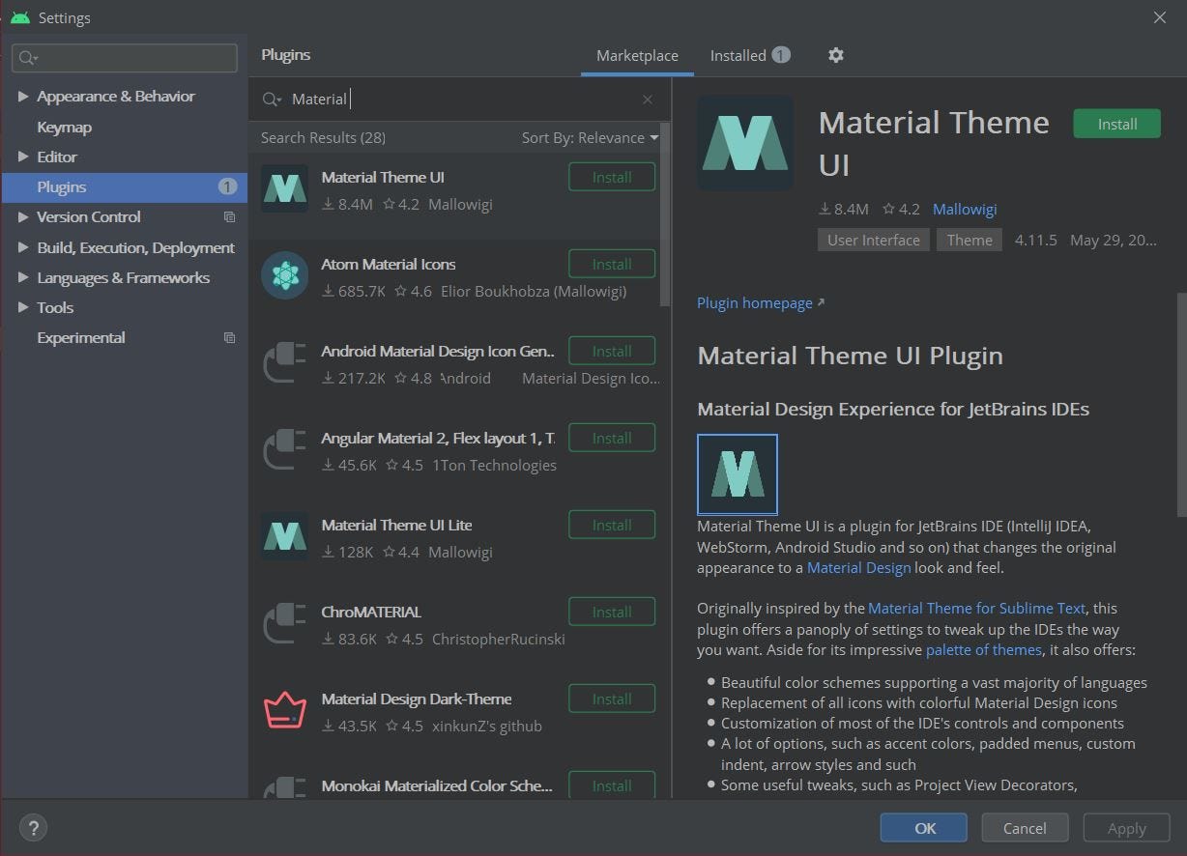This screenshot has width=1187, height=856.
Task: Click the project-level icon beside Version Control
Action: 229,217
